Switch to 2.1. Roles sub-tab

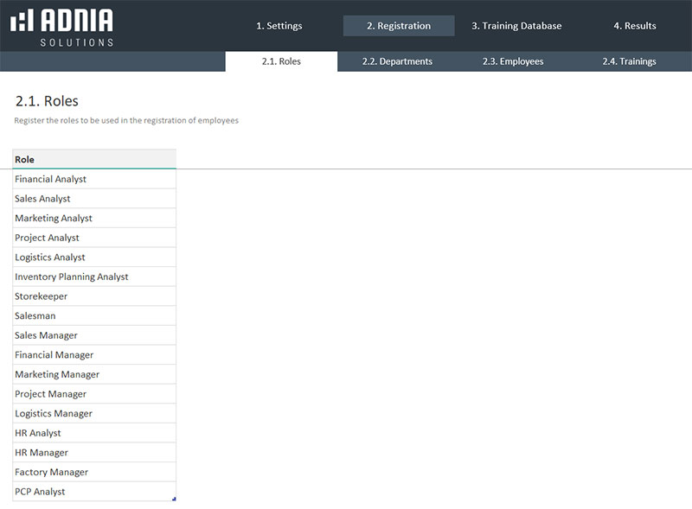pyautogui.click(x=281, y=61)
